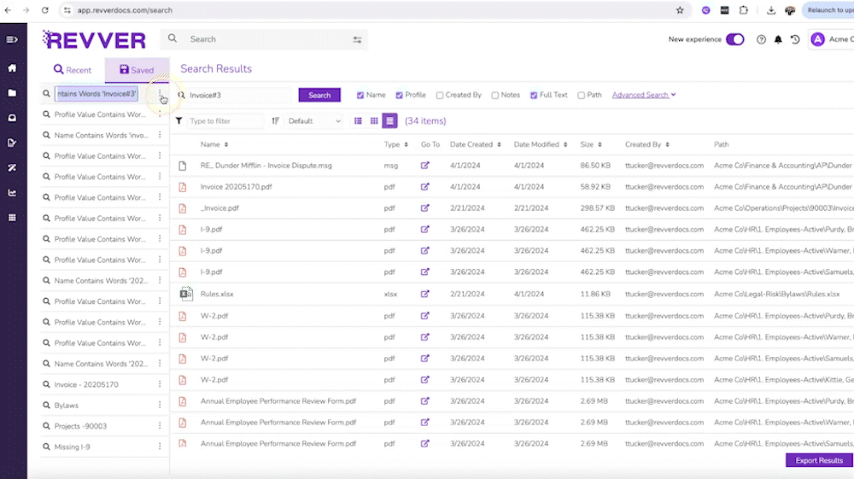Open Go To link for Rules.xlsx
The image size is (854, 479).
[x=424, y=294]
